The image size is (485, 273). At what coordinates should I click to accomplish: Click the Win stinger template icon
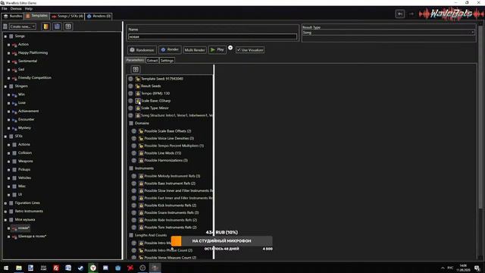click(x=14, y=94)
